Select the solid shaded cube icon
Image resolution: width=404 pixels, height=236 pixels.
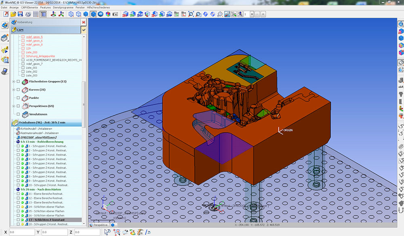94,14
